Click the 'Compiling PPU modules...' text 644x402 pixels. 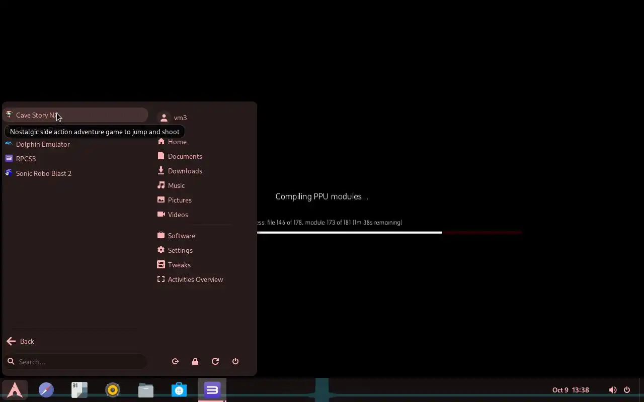pyautogui.click(x=322, y=196)
